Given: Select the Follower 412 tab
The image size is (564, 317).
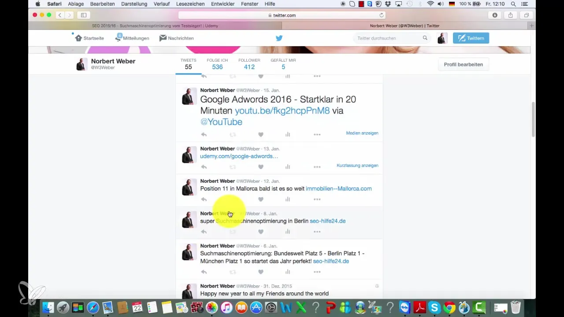Looking at the screenshot, I should [249, 64].
